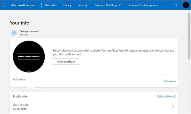Click the large circular profile photo
Screen dimensions: 191x114
[x=29, y=57]
